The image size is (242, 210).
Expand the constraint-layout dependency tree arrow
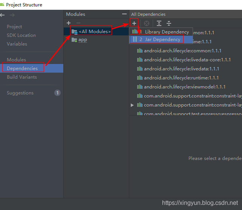(x=132, y=105)
